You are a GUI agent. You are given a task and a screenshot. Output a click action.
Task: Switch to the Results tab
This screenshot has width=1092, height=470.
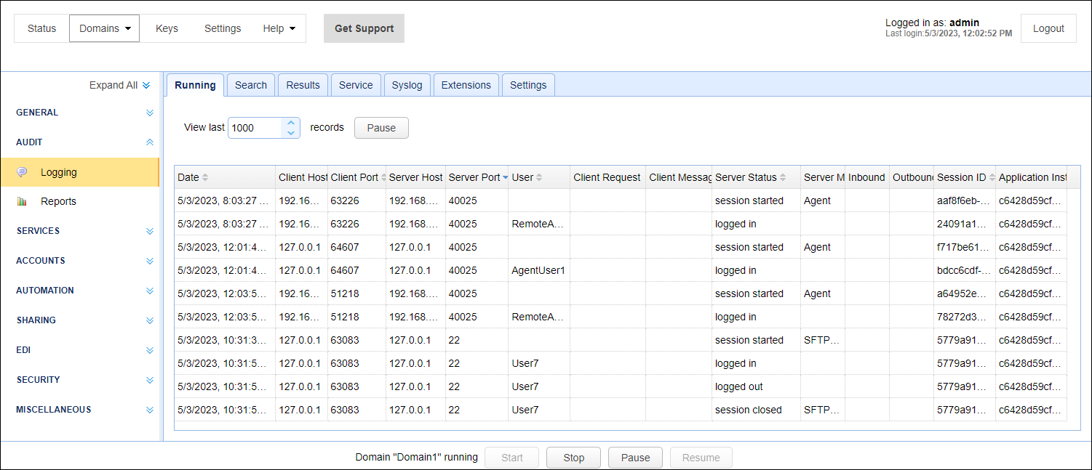point(303,85)
